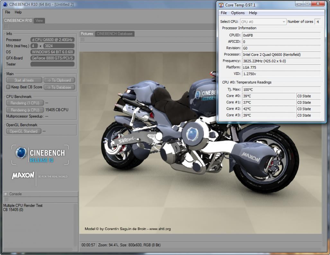Run the Rendering (x CPU) benchmark
Viewport: 330px width, 255px height.
click(x=25, y=110)
